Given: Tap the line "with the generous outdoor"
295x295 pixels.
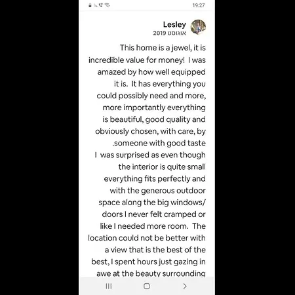Looking at the screenshot, I should coord(158,191).
